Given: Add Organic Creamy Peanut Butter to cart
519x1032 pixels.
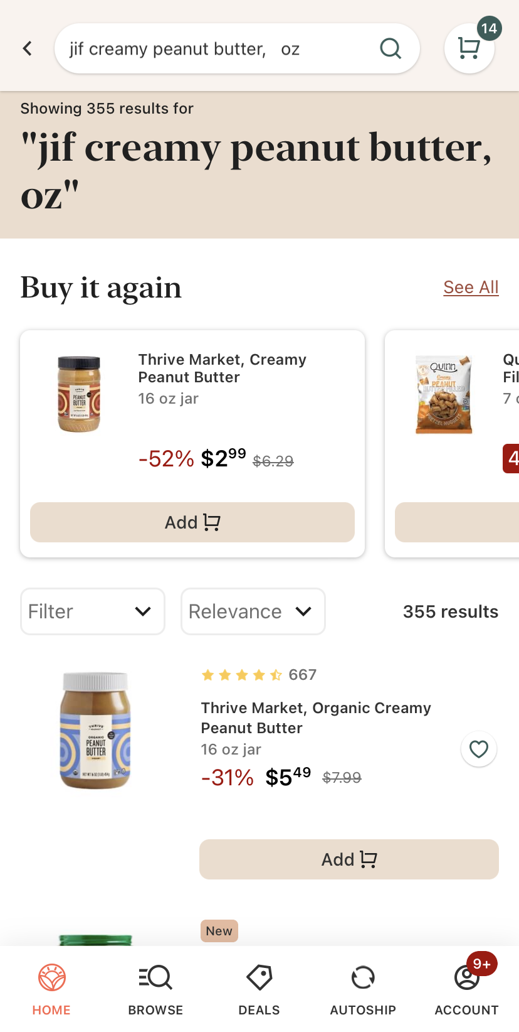Looking at the screenshot, I should coord(349,859).
